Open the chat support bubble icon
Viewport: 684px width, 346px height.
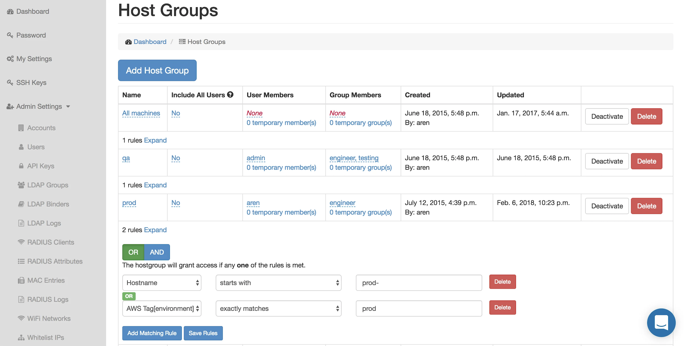pyautogui.click(x=661, y=322)
